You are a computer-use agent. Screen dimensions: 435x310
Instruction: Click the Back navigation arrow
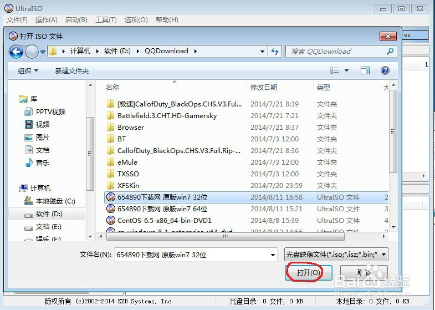[x=16, y=52]
